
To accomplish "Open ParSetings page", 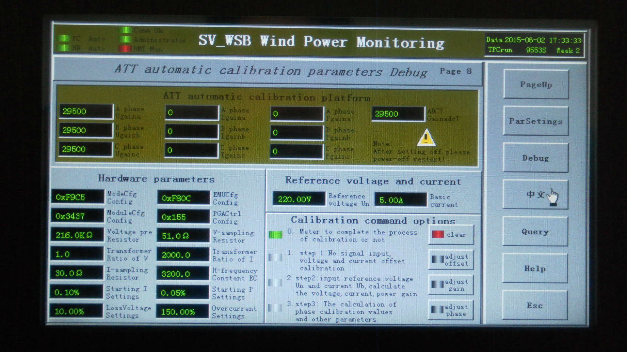I will tap(536, 121).
